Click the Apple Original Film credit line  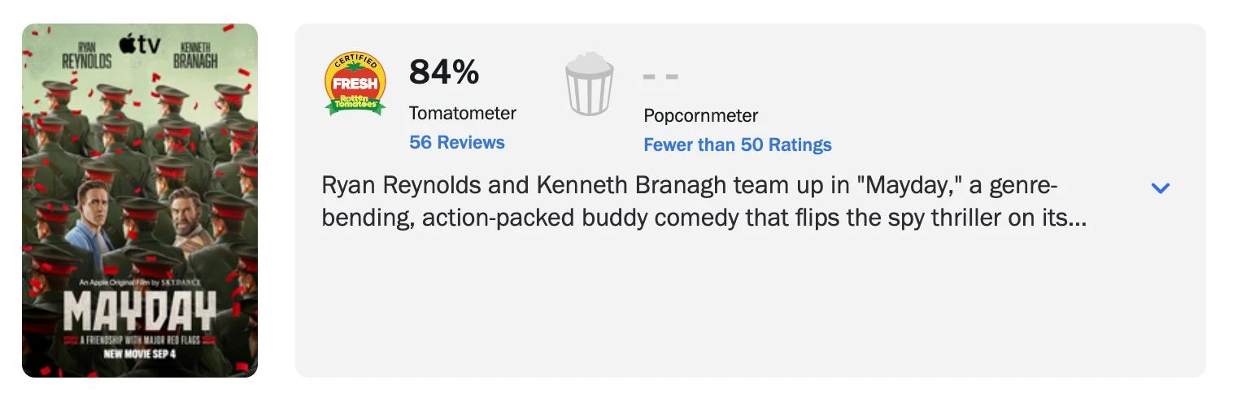[x=139, y=282]
